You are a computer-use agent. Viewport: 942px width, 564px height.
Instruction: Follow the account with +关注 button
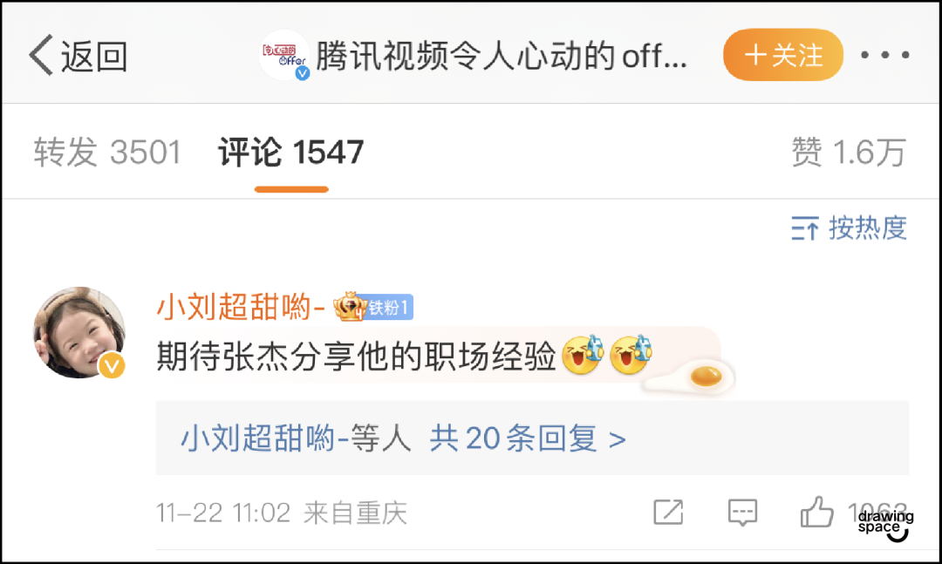click(x=782, y=55)
